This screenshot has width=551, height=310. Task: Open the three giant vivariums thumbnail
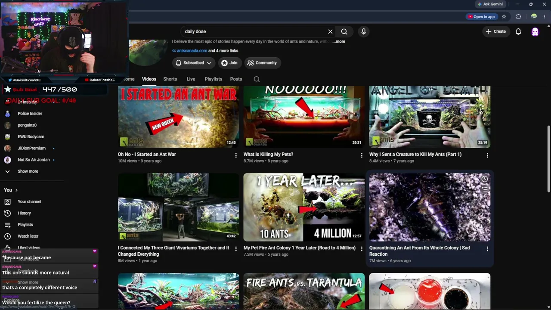(178, 207)
